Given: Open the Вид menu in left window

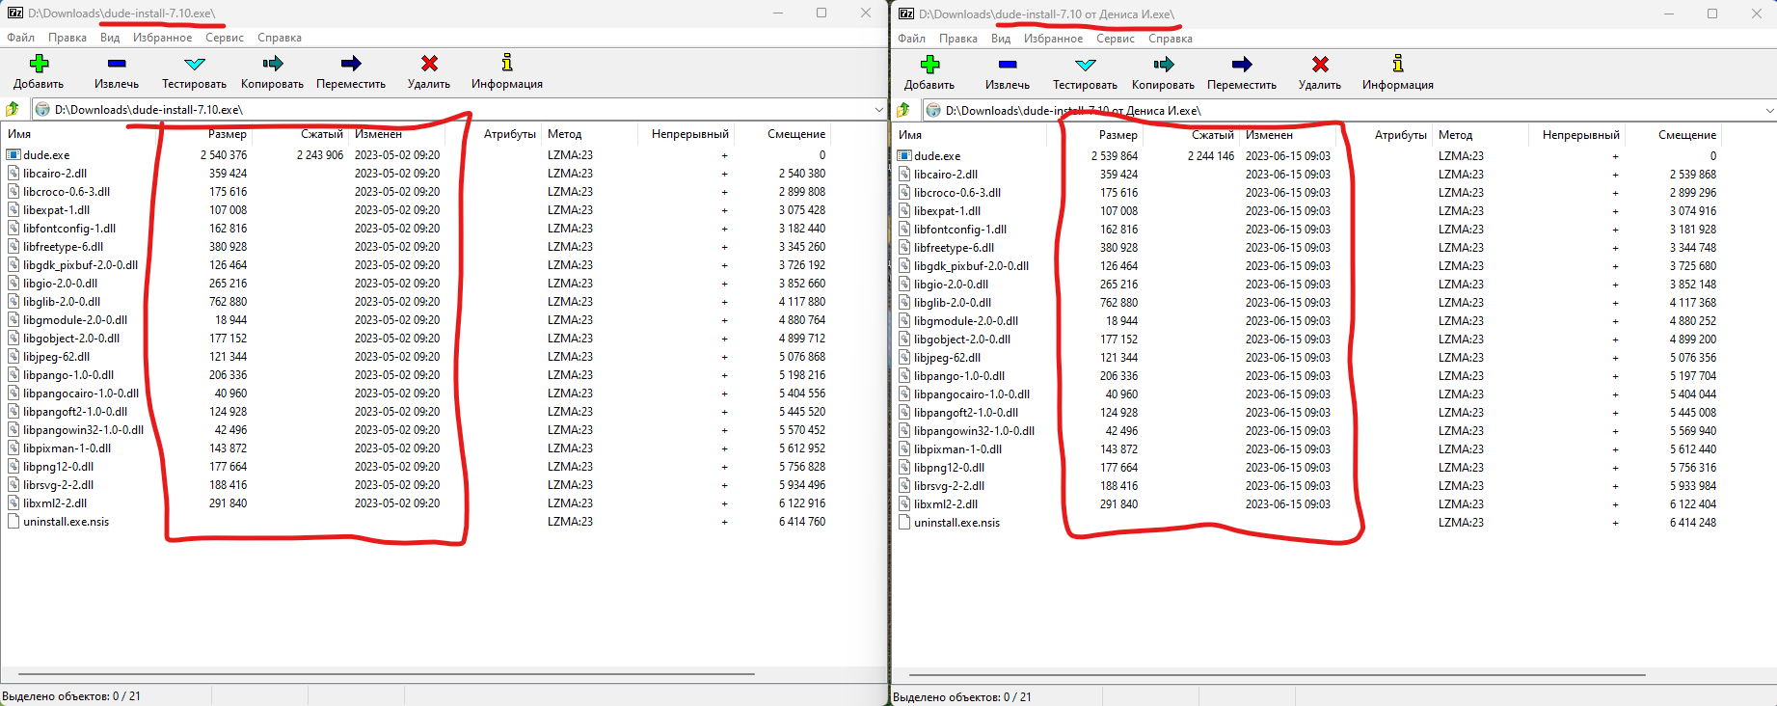Looking at the screenshot, I should [110, 38].
